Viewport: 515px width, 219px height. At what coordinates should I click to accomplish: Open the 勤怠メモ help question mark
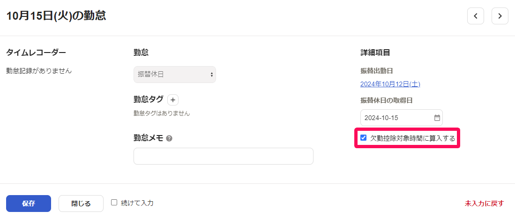(169, 139)
